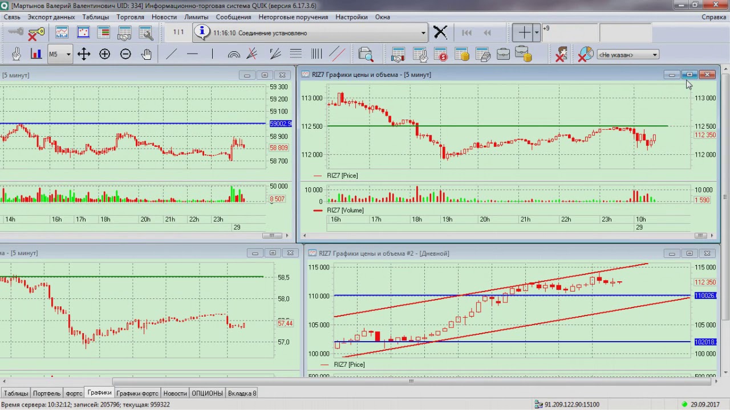Click the date 29.09.2017 in status bar

(705, 404)
